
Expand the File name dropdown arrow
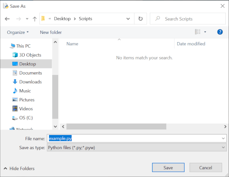223,139
